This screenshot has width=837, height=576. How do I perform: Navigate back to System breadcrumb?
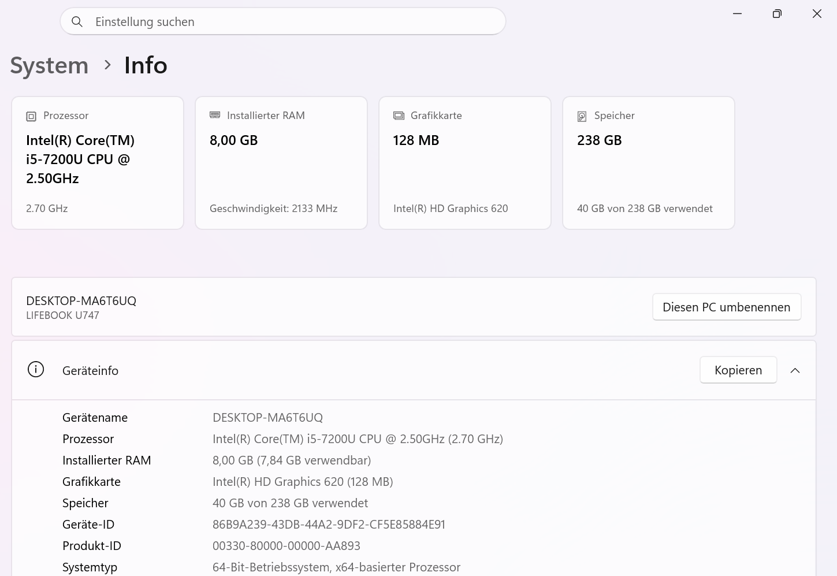(x=49, y=65)
